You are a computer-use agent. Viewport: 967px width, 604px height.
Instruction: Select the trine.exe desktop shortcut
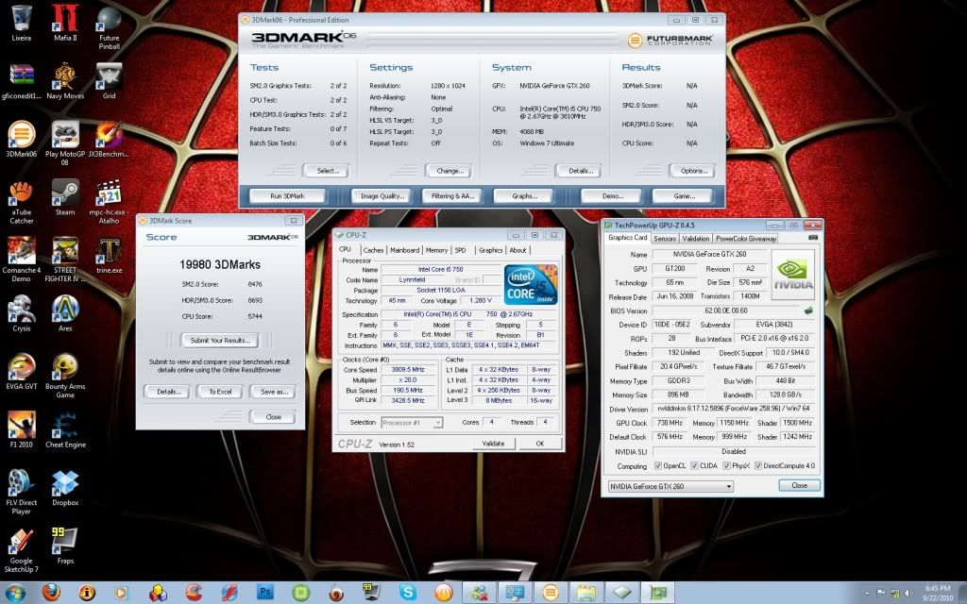tap(110, 255)
